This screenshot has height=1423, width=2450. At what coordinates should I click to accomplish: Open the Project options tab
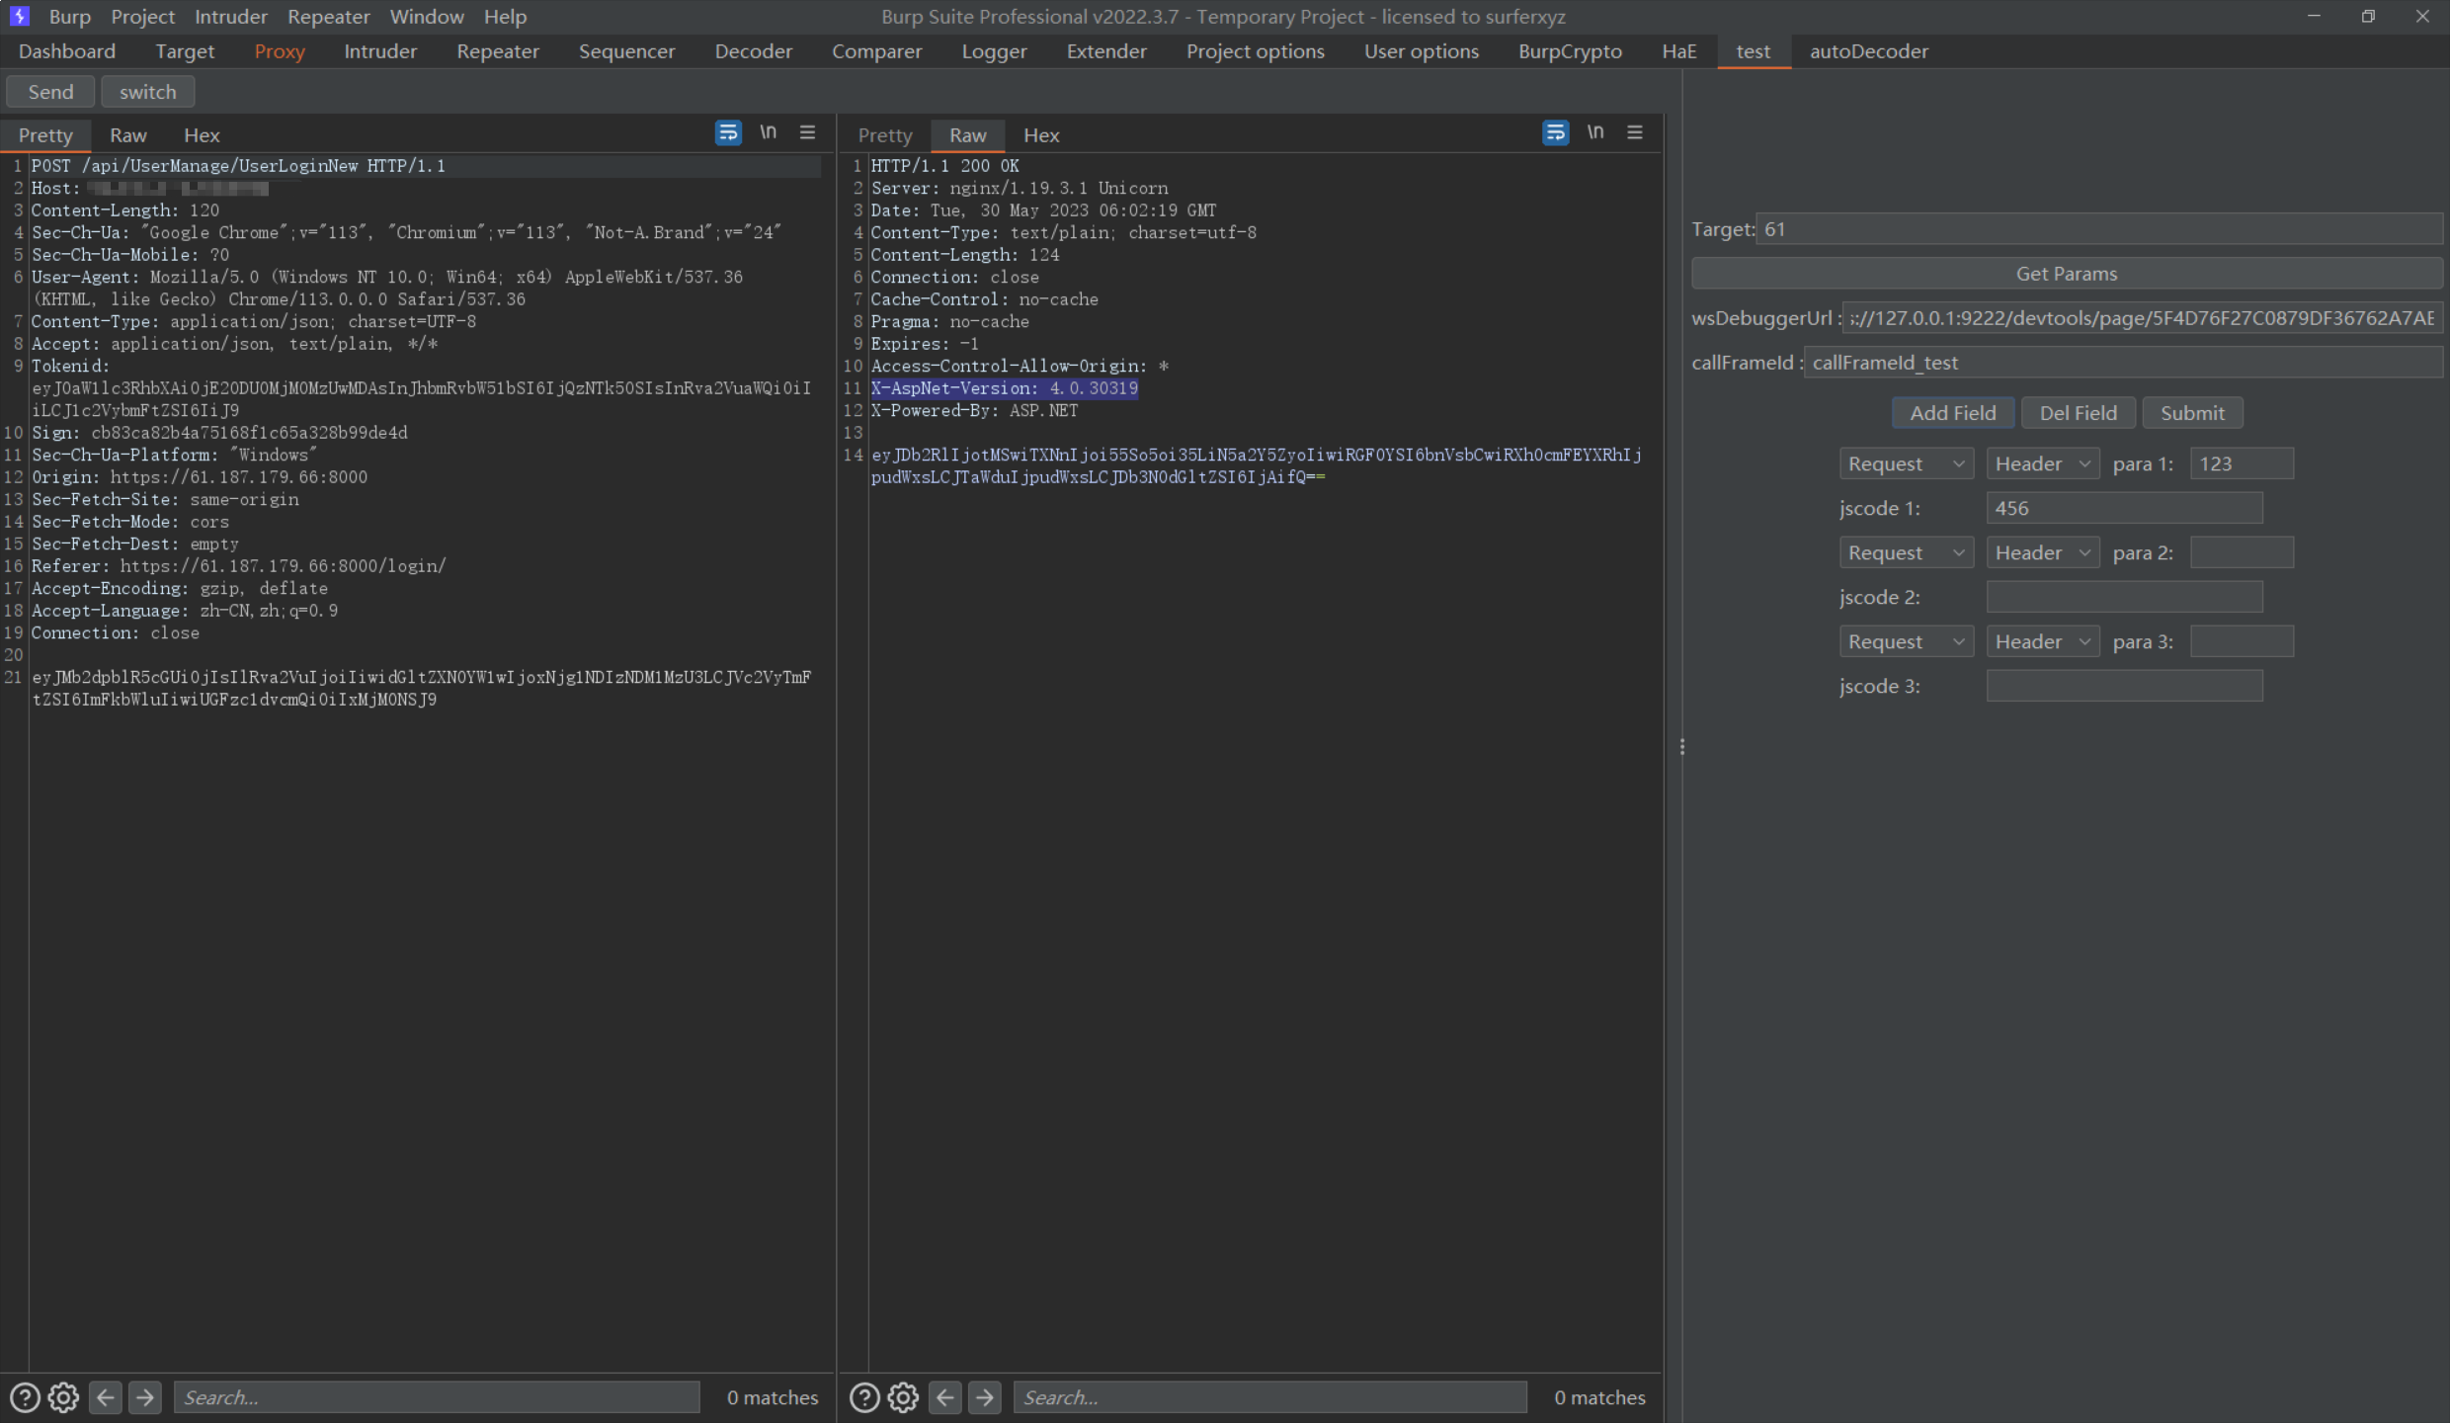[x=1255, y=51]
